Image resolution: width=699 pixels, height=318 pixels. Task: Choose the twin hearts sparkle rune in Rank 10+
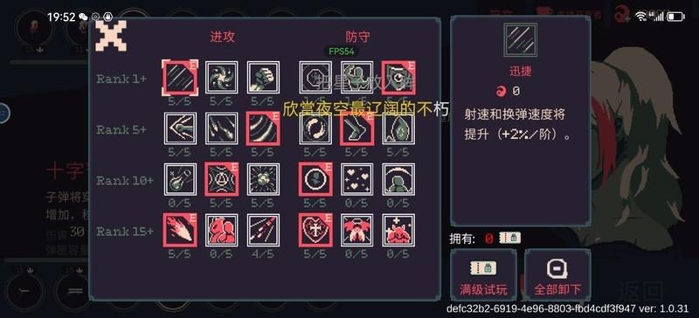tap(357, 179)
